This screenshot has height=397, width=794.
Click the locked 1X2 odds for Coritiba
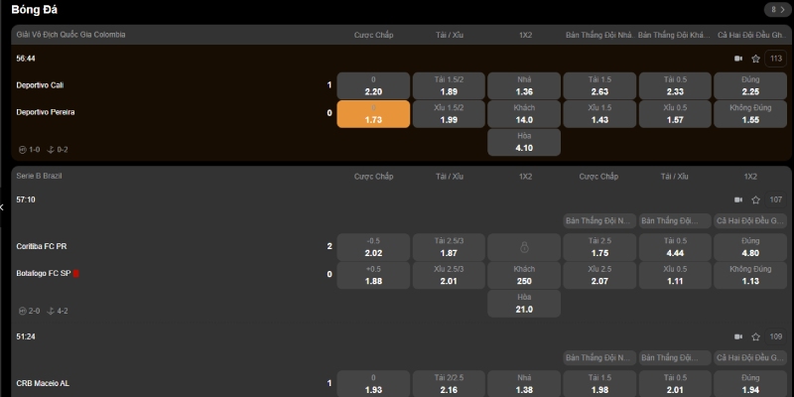(x=524, y=246)
